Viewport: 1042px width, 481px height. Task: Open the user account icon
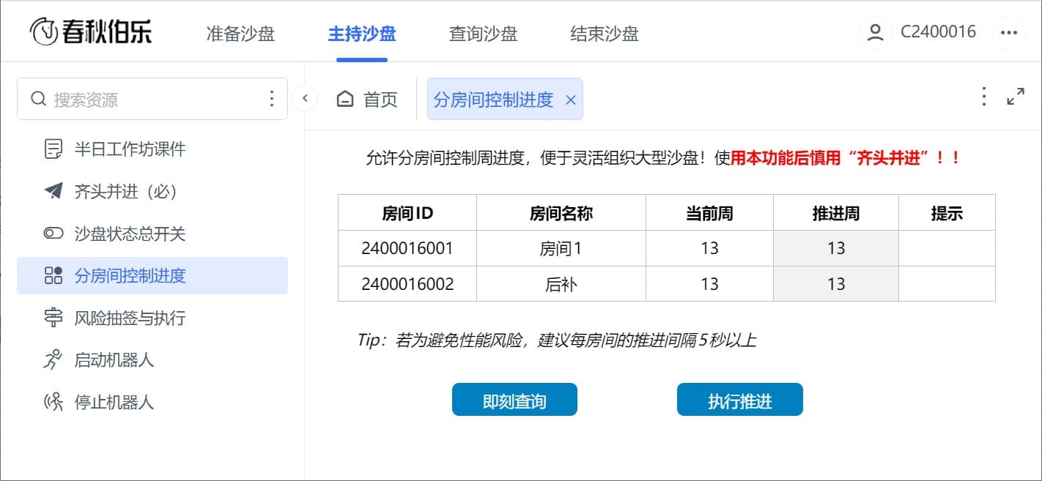[x=875, y=32]
